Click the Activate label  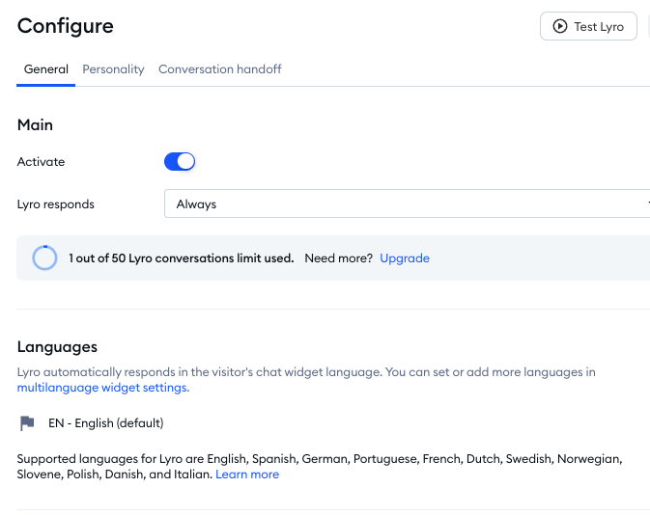(41, 162)
